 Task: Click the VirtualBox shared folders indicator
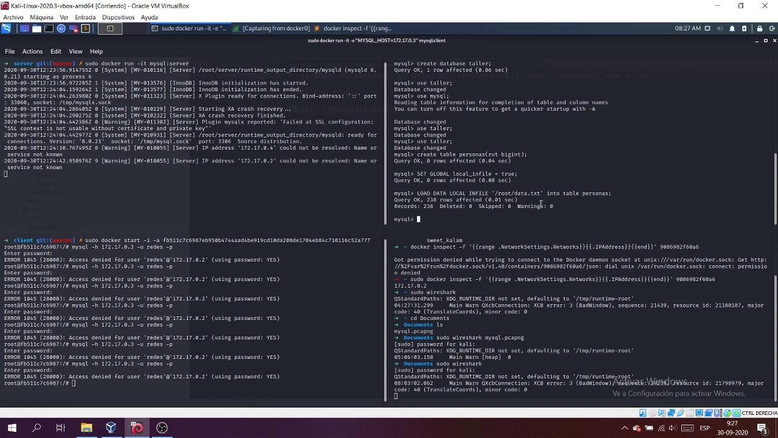pos(690,413)
